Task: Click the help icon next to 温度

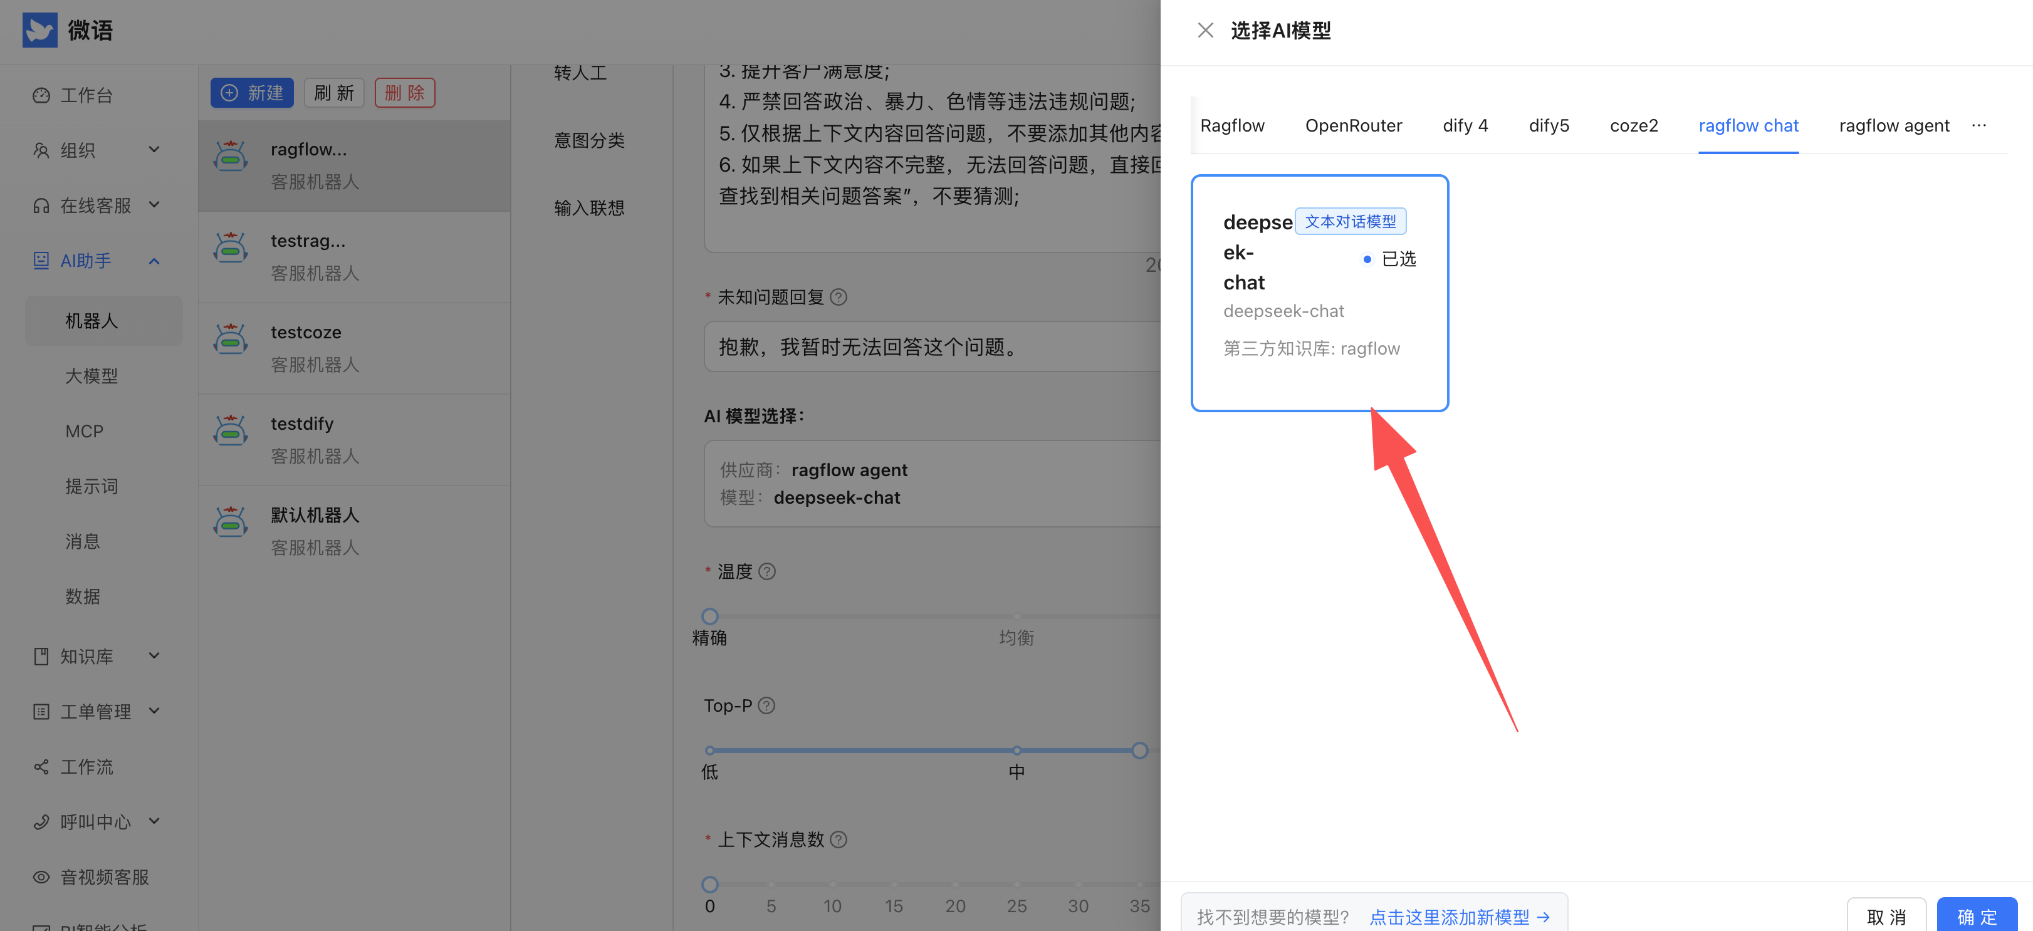Action: click(x=767, y=571)
